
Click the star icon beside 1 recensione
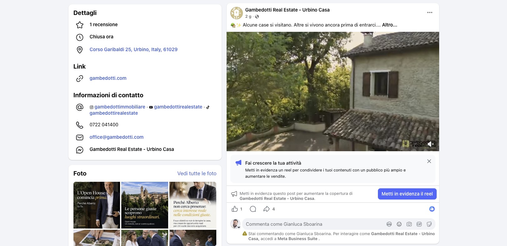coord(80,25)
